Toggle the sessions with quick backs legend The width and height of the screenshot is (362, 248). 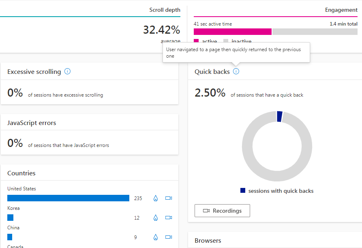pos(277,191)
